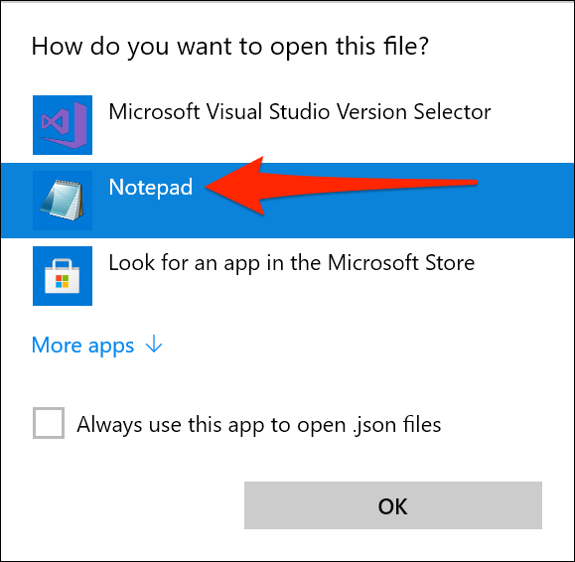Expand the More apps list
The width and height of the screenshot is (575, 562).
(x=97, y=345)
